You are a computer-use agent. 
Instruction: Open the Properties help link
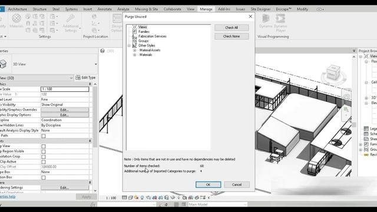point(8,197)
